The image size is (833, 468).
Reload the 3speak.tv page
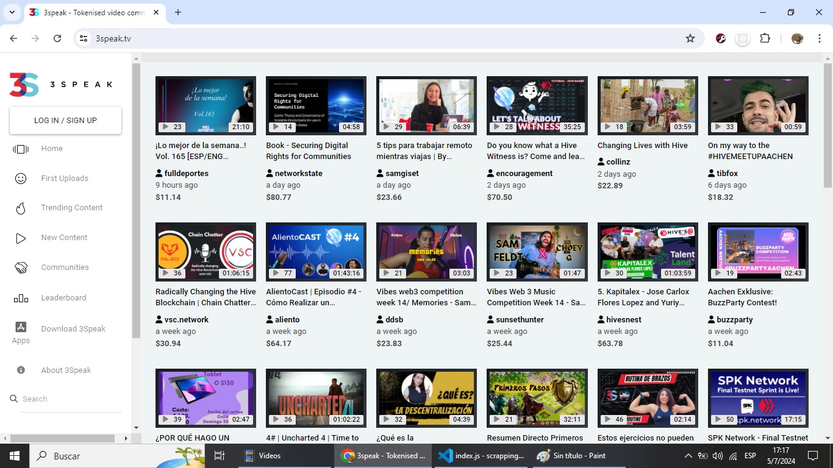[57, 38]
